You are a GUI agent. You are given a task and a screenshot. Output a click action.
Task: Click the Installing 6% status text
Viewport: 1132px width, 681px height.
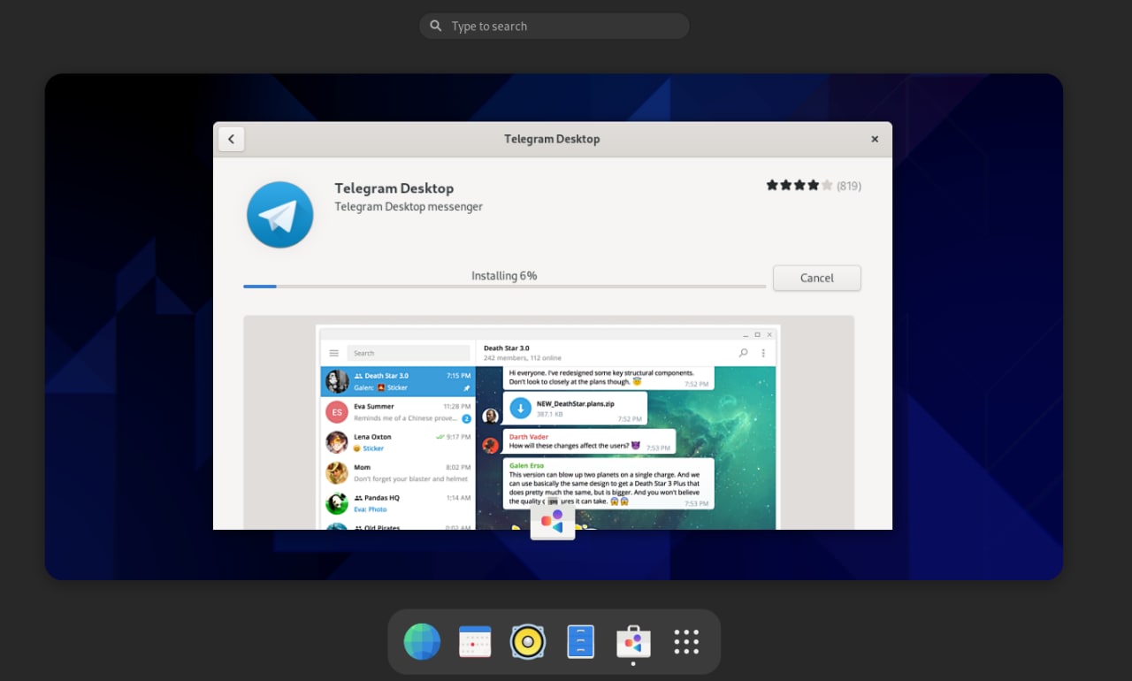coord(504,276)
